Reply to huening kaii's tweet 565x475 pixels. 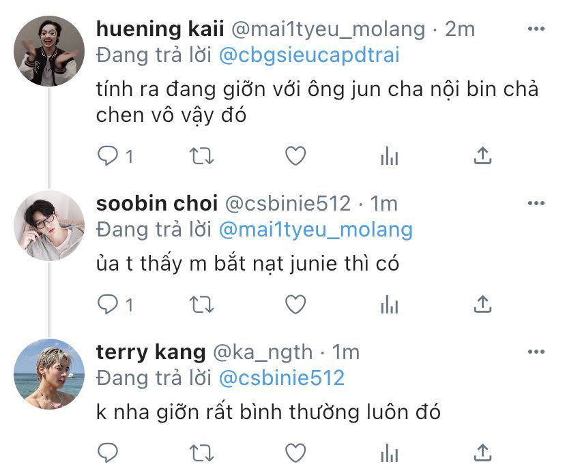click(108, 156)
